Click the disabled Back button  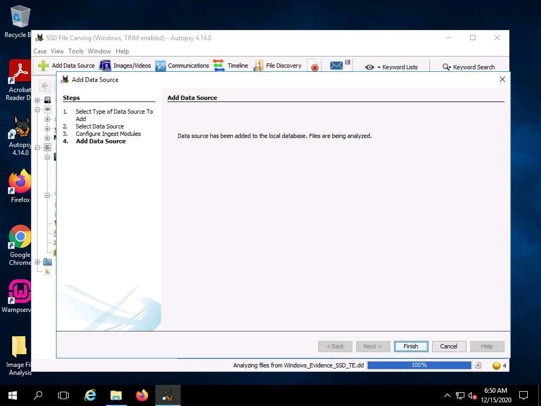pyautogui.click(x=335, y=346)
